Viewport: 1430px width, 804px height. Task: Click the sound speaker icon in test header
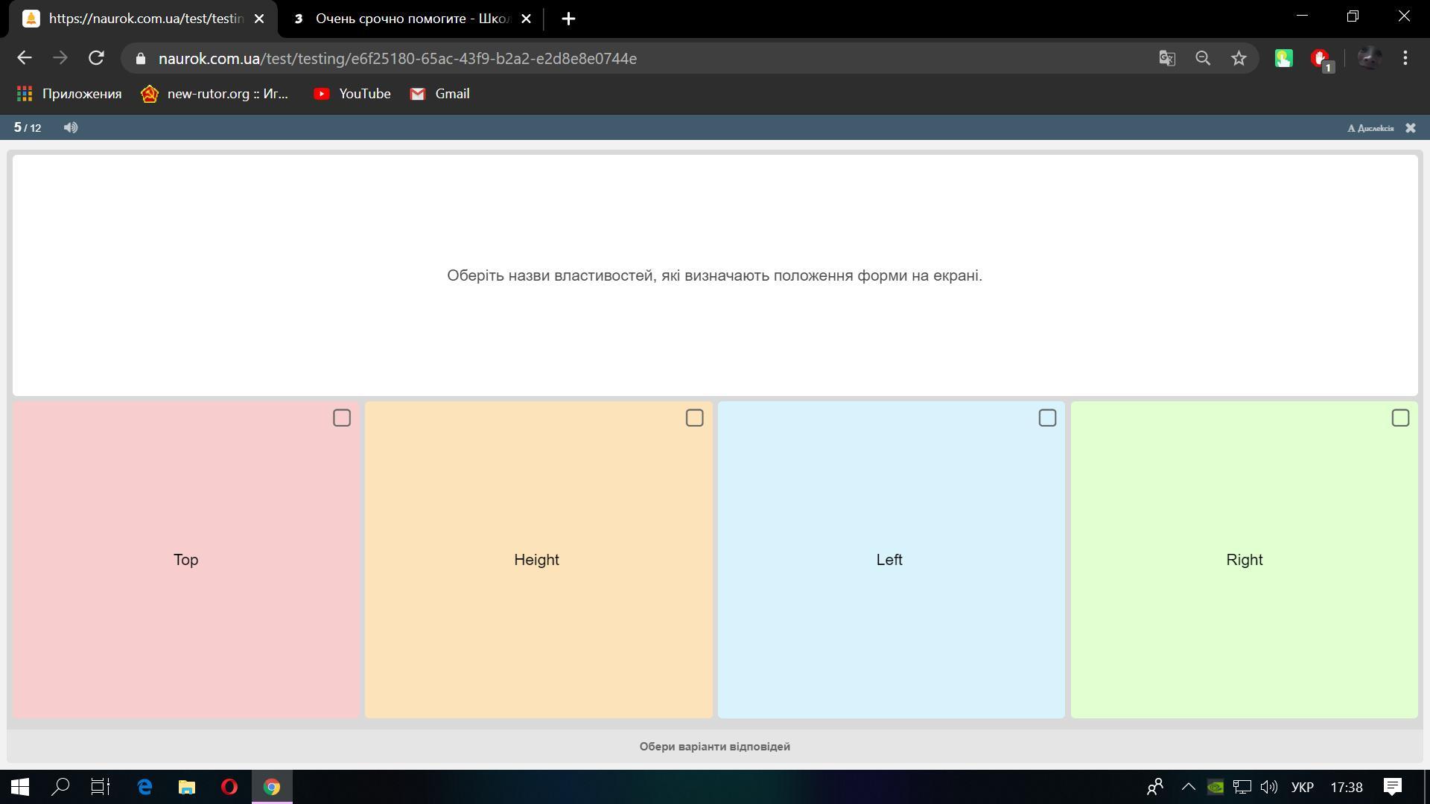click(71, 128)
